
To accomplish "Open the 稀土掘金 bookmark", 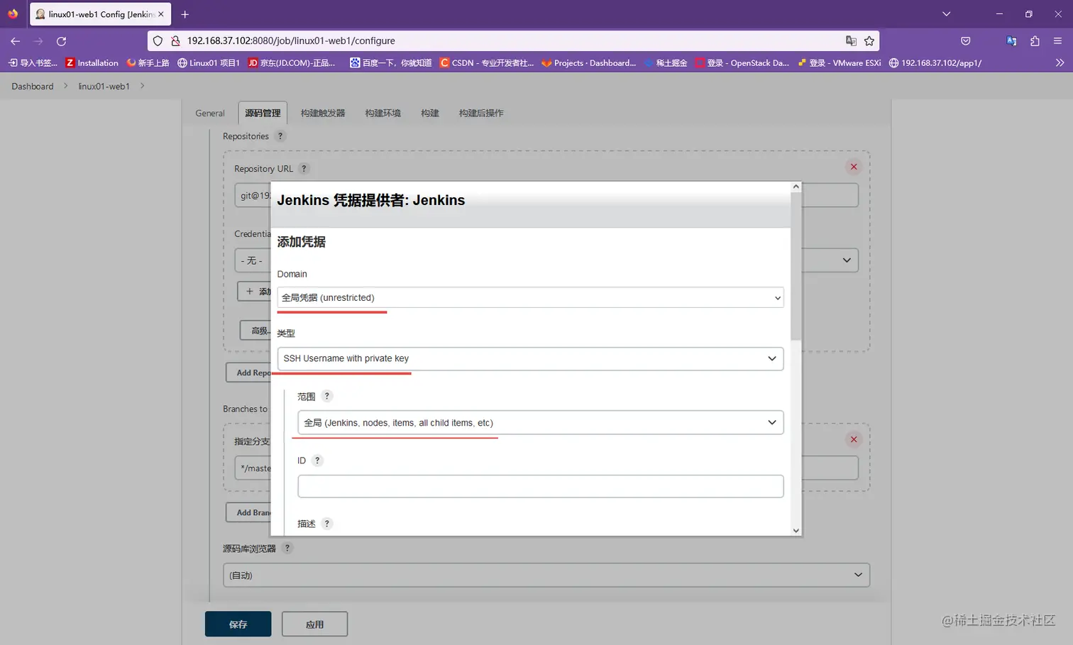I will coord(665,63).
